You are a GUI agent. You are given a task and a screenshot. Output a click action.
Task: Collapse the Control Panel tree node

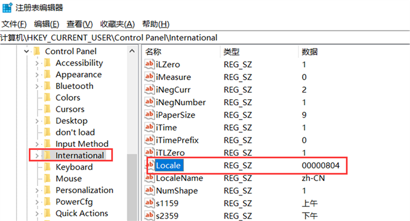click(x=26, y=51)
